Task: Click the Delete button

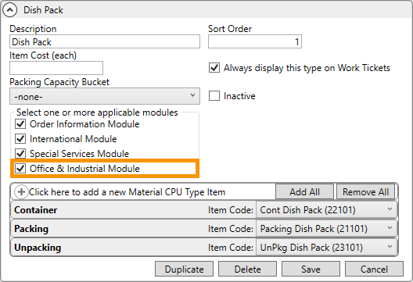Action: pos(248,269)
